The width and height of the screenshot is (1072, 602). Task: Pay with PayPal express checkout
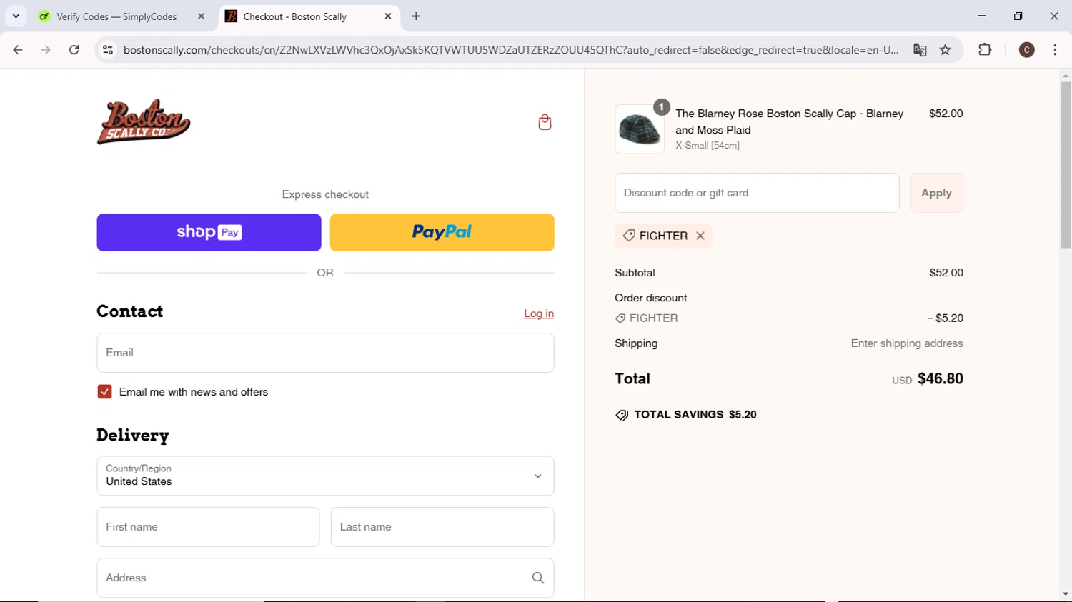442,232
